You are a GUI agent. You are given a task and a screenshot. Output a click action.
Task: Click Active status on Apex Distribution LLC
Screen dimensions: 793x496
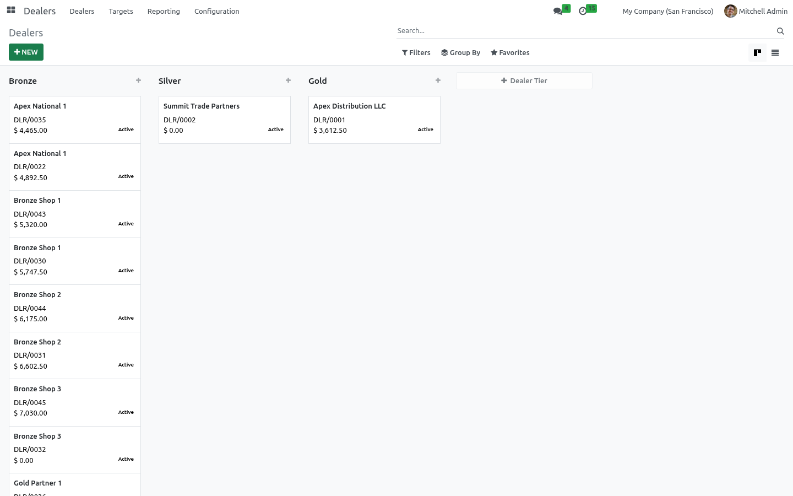pyautogui.click(x=426, y=130)
